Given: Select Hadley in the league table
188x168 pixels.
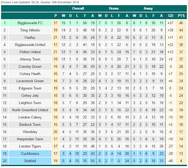Looking at the screenshot, I should click(x=30, y=38).
